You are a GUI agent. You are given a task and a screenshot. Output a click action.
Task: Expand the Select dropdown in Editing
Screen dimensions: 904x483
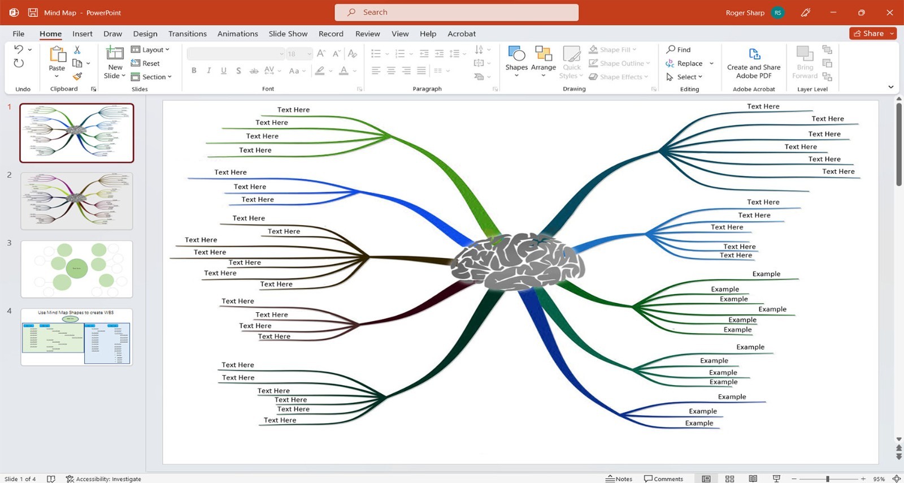point(684,77)
